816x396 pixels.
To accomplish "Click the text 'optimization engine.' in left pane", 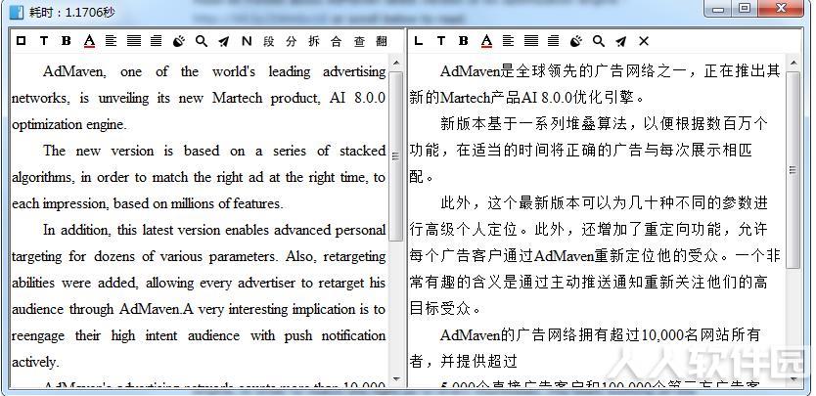I will click(69, 125).
